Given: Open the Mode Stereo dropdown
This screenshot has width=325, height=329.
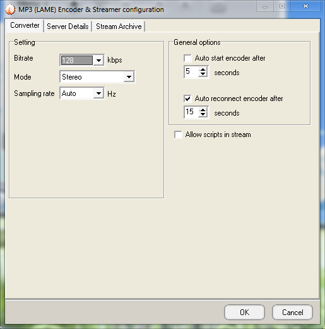Looking at the screenshot, I should point(97,77).
